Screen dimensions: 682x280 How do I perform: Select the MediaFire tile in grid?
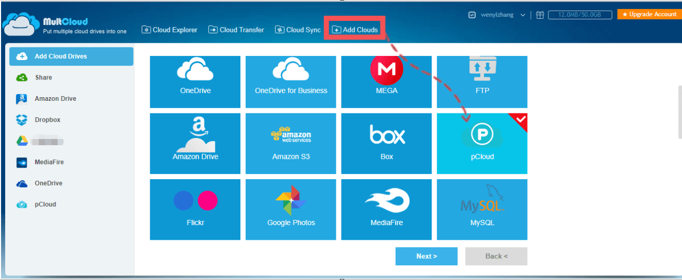point(387,209)
